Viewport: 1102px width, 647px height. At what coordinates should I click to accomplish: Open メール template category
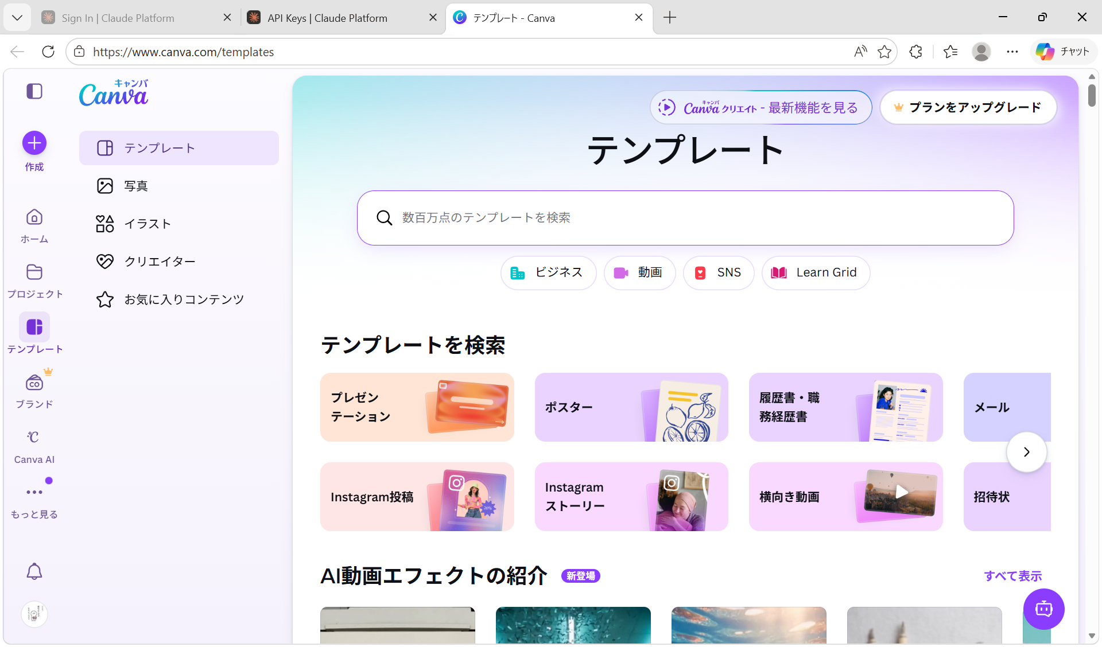tap(1007, 407)
